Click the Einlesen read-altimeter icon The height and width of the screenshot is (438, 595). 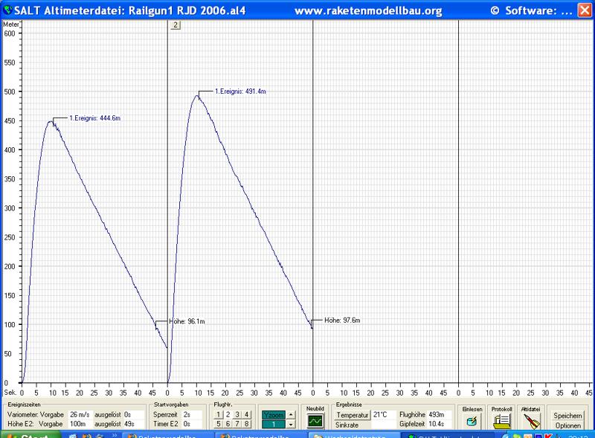[472, 421]
